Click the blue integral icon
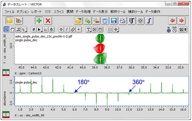The height and width of the screenshot is (121, 192). pyautogui.click(x=149, y=21)
